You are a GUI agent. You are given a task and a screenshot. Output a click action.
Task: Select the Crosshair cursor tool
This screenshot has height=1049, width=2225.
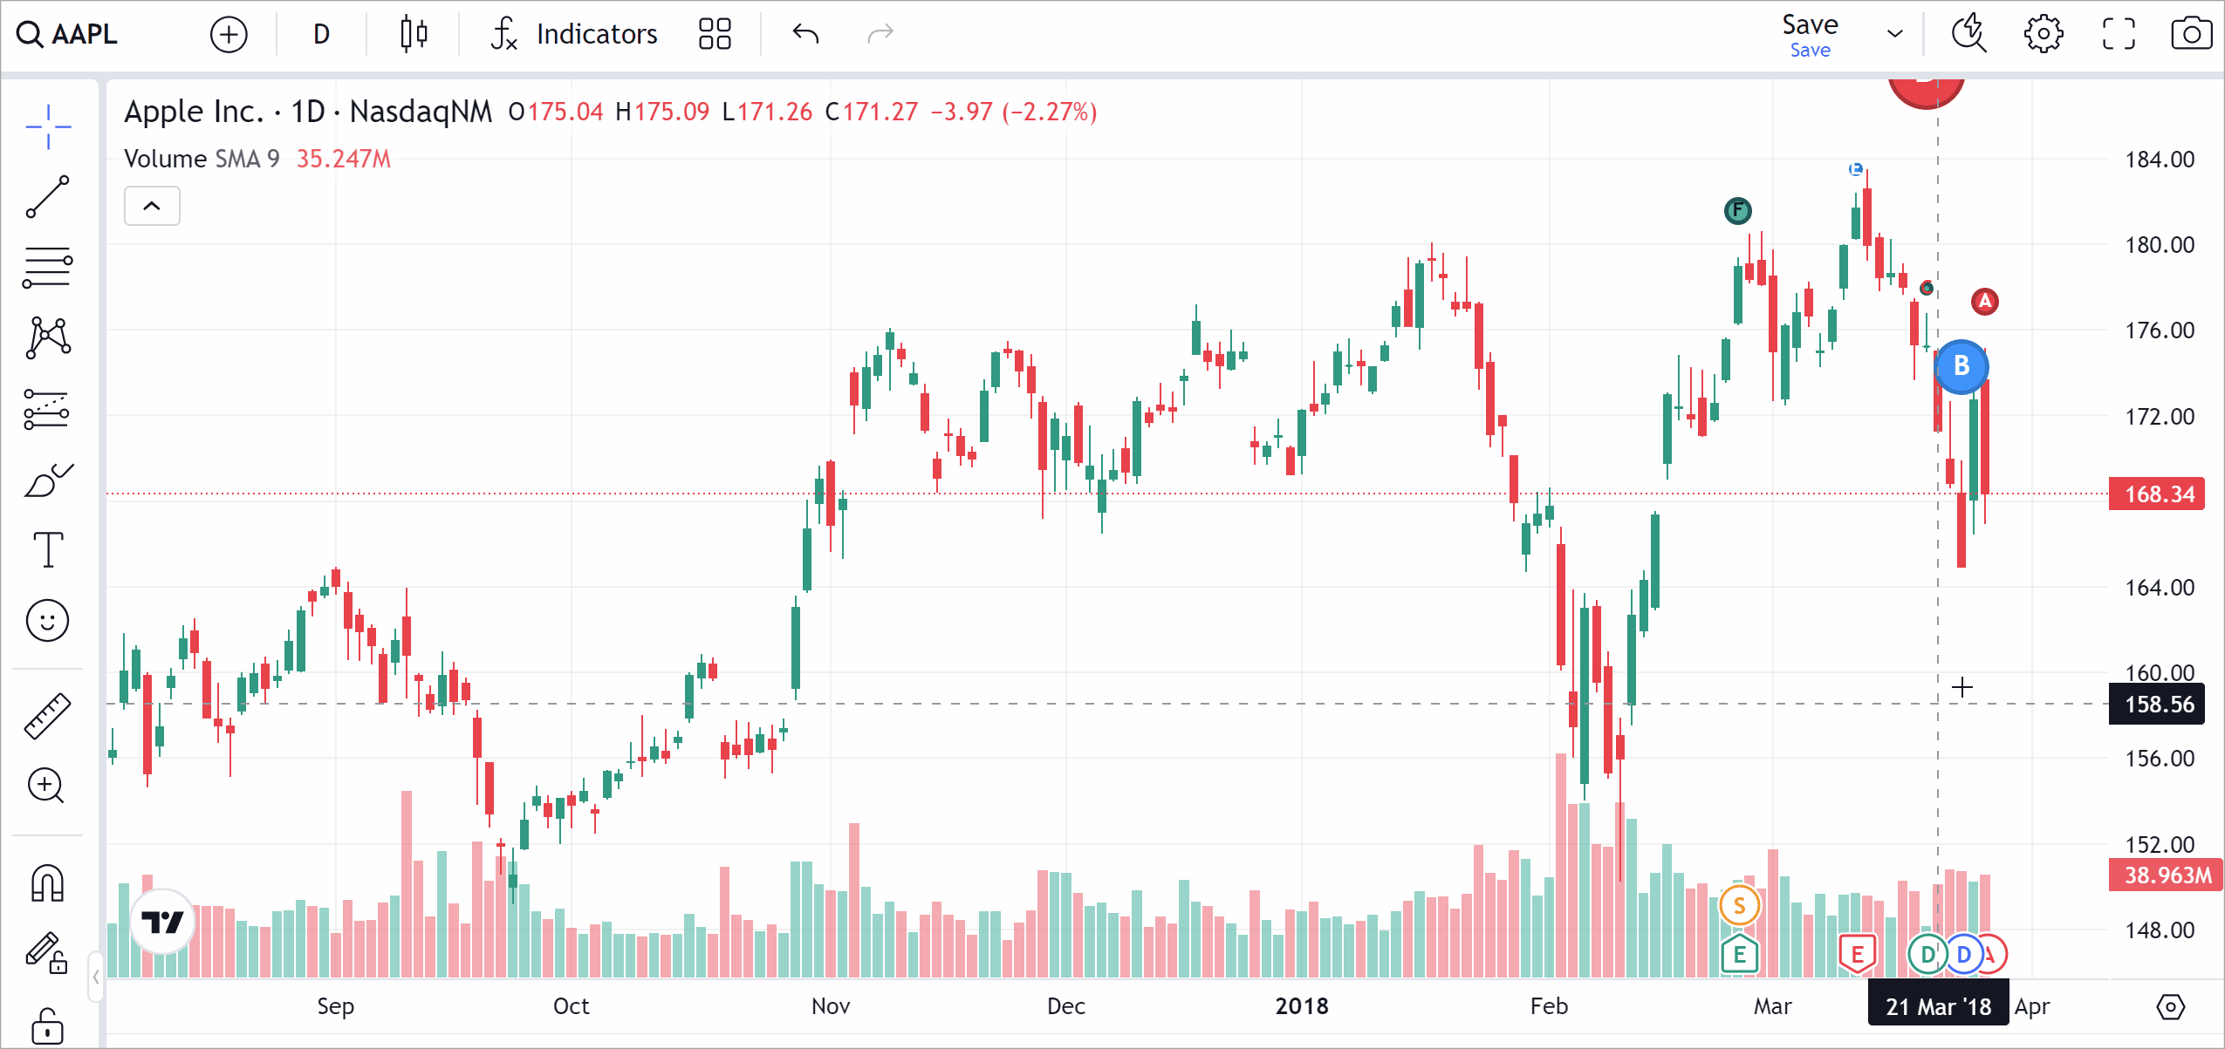[x=48, y=126]
